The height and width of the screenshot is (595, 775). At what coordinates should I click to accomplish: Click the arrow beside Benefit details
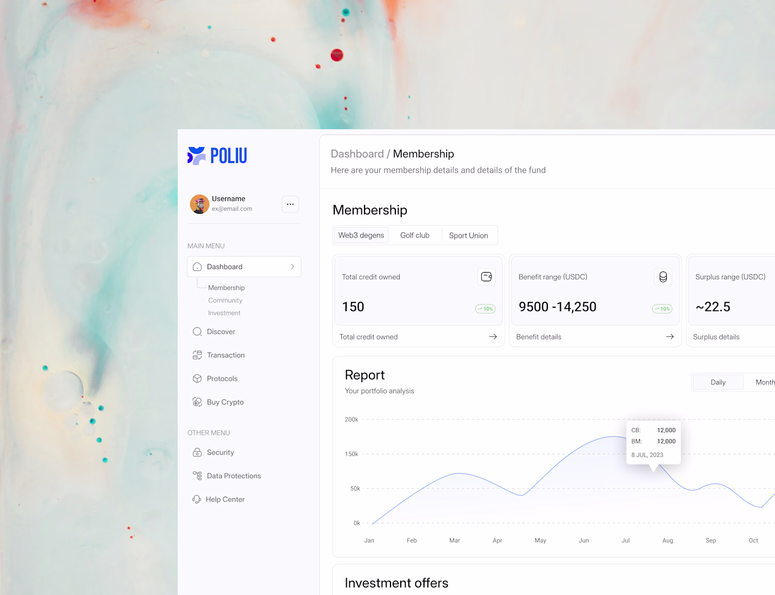click(670, 336)
